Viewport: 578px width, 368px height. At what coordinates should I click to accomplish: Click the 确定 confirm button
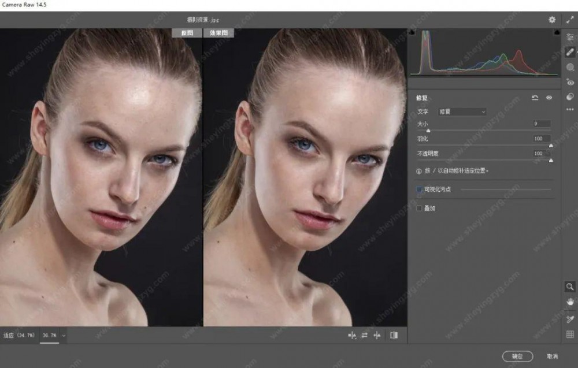point(517,356)
